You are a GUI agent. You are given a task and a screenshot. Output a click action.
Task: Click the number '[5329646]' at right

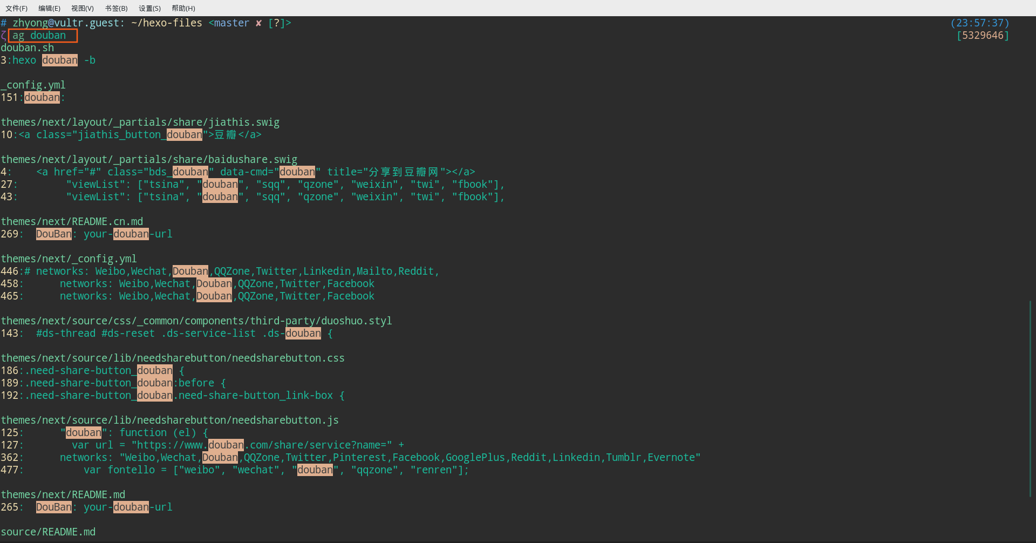click(983, 36)
